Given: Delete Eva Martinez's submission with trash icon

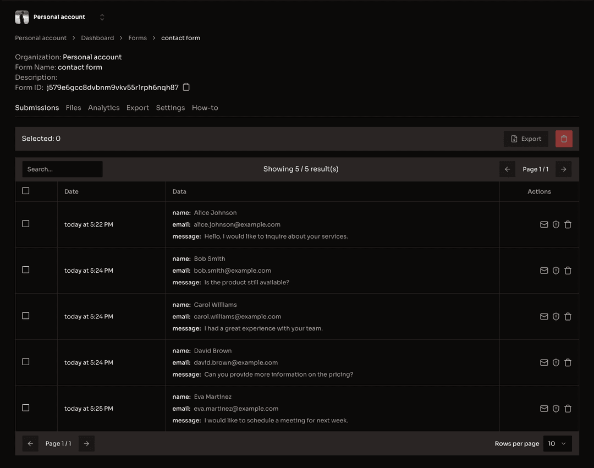Looking at the screenshot, I should tap(568, 409).
